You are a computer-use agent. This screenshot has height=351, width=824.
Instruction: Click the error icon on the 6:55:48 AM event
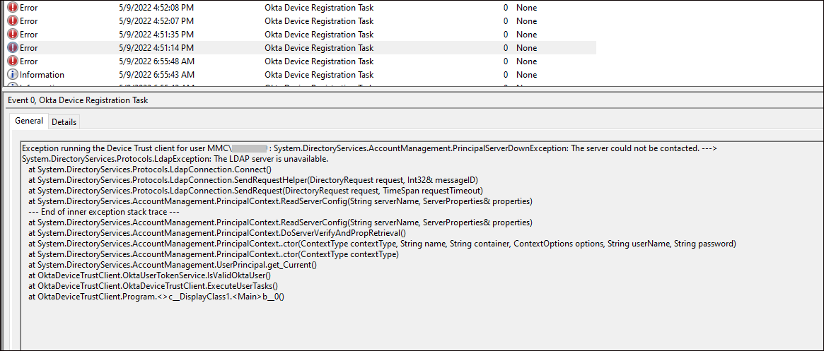pyautogui.click(x=12, y=61)
